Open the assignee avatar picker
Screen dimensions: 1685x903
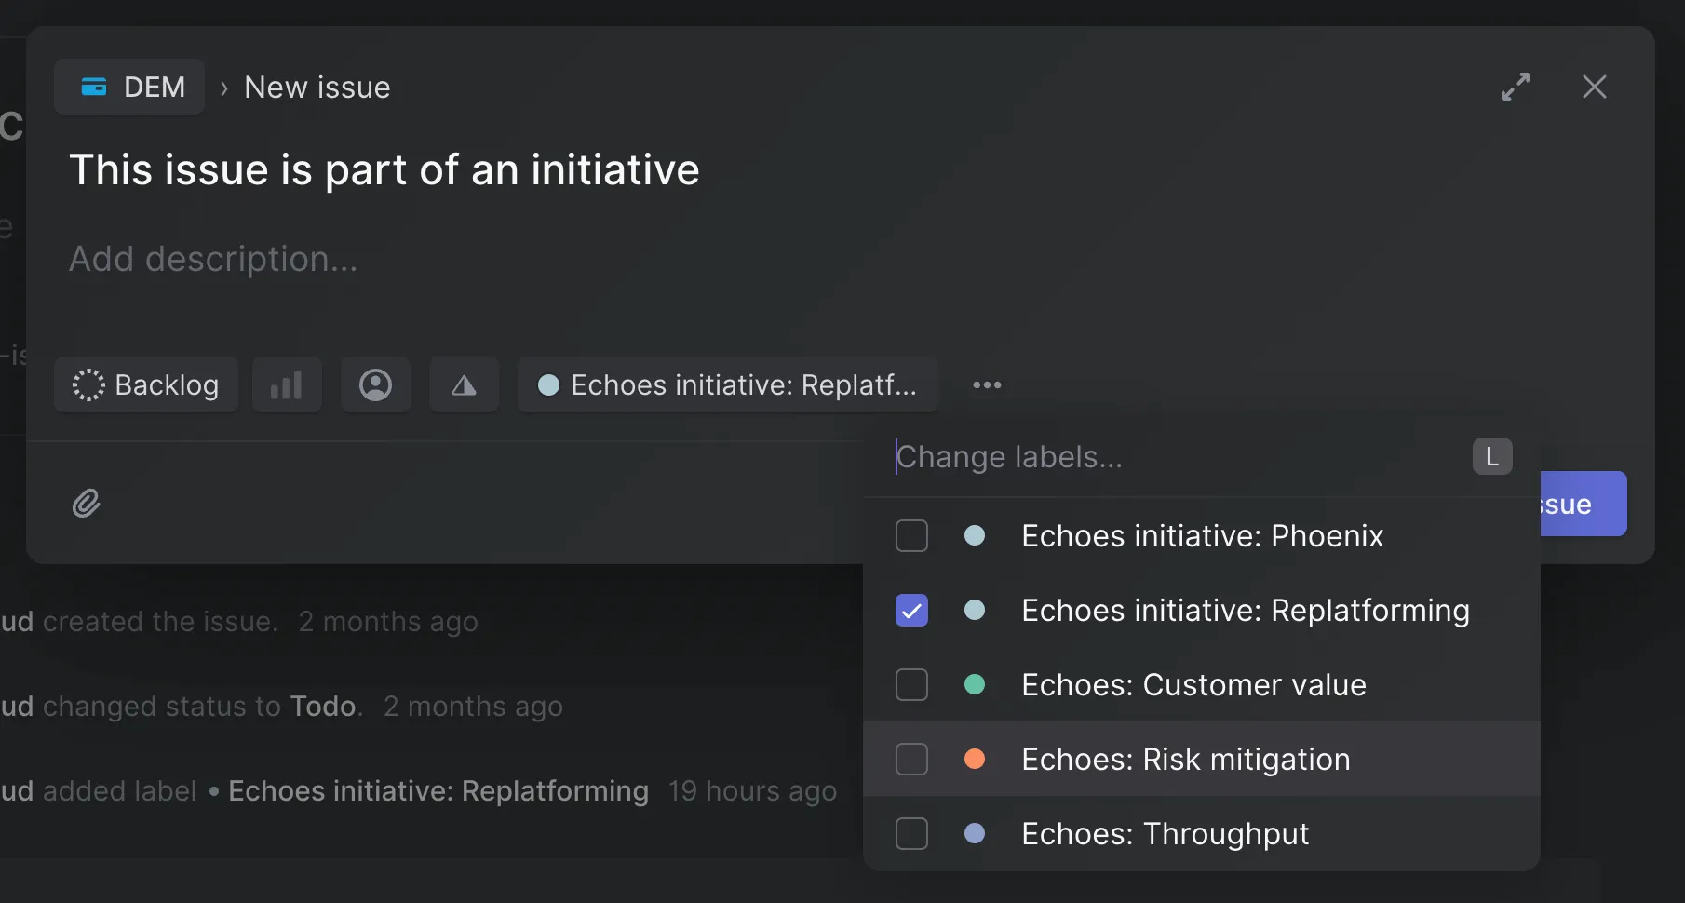click(375, 384)
